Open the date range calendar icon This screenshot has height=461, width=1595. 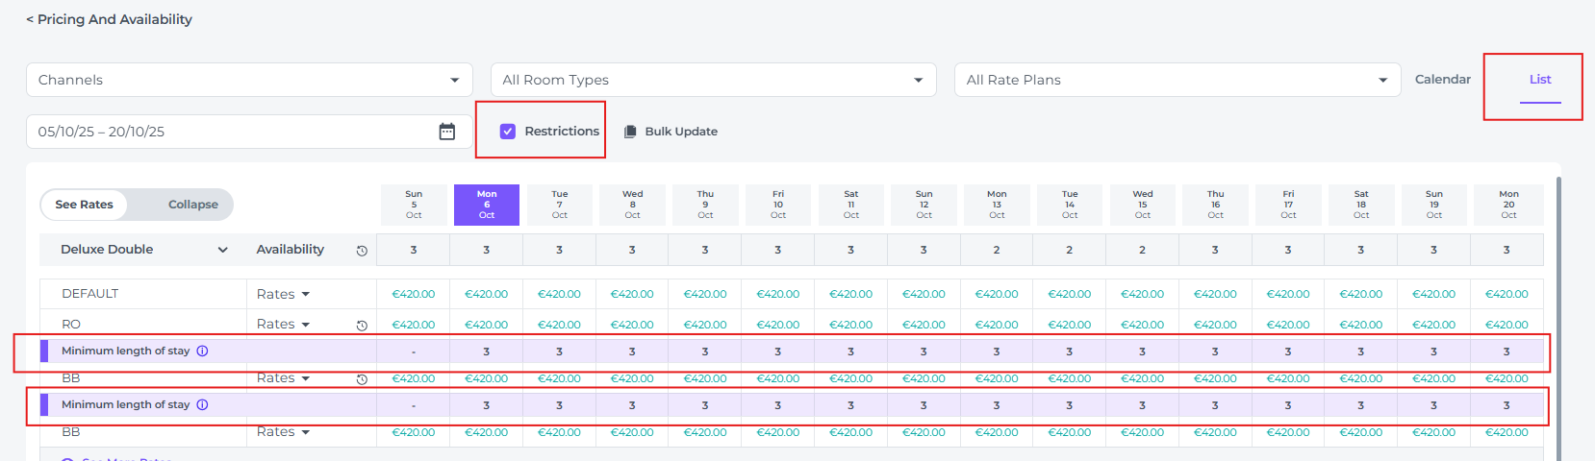point(446,132)
